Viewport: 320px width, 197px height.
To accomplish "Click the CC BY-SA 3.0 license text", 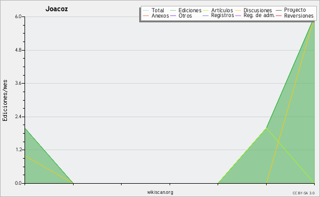I will tap(303, 193).
